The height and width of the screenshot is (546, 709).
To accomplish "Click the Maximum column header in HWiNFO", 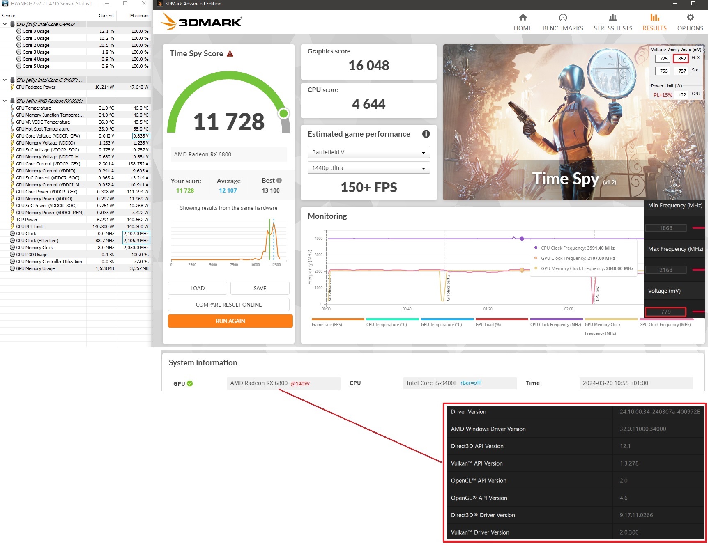I will [x=134, y=16].
